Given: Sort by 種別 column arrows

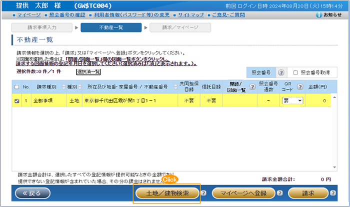Looking at the screenshot, I should [x=79, y=87].
